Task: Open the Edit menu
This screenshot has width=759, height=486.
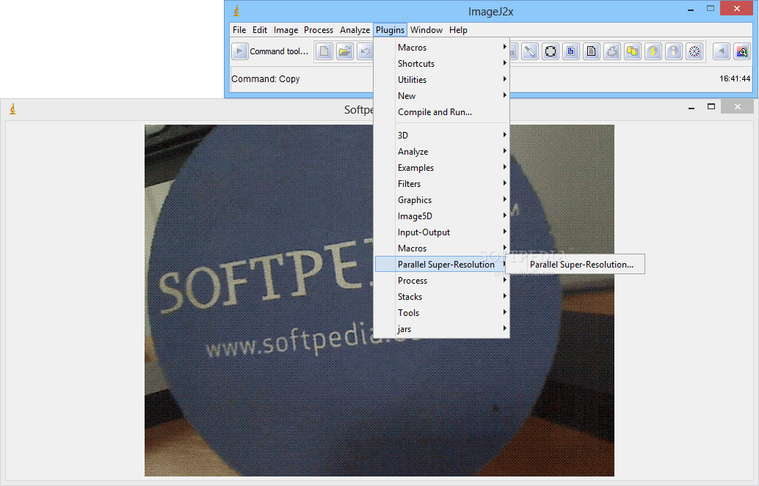Action: click(x=259, y=30)
